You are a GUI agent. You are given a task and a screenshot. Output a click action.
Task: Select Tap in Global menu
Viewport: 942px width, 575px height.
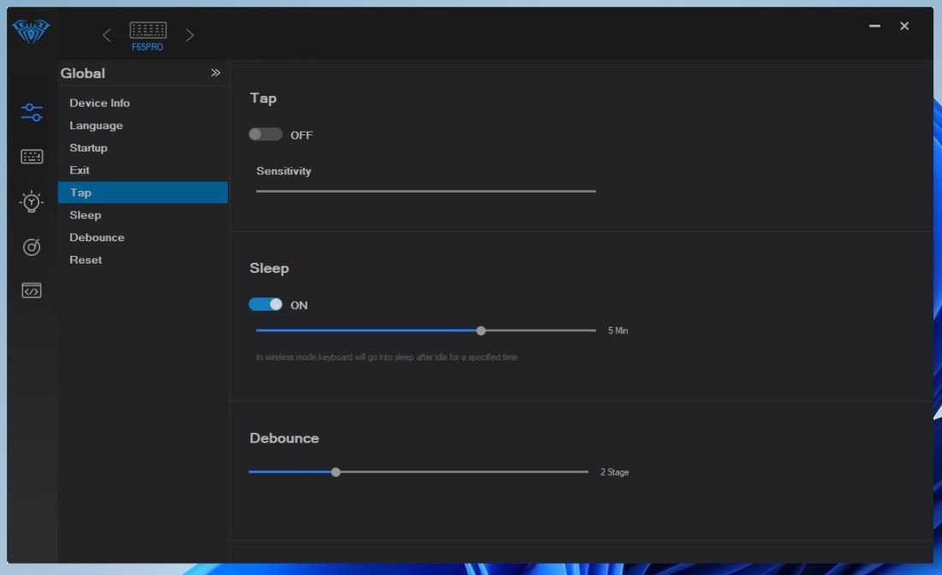[x=143, y=192]
